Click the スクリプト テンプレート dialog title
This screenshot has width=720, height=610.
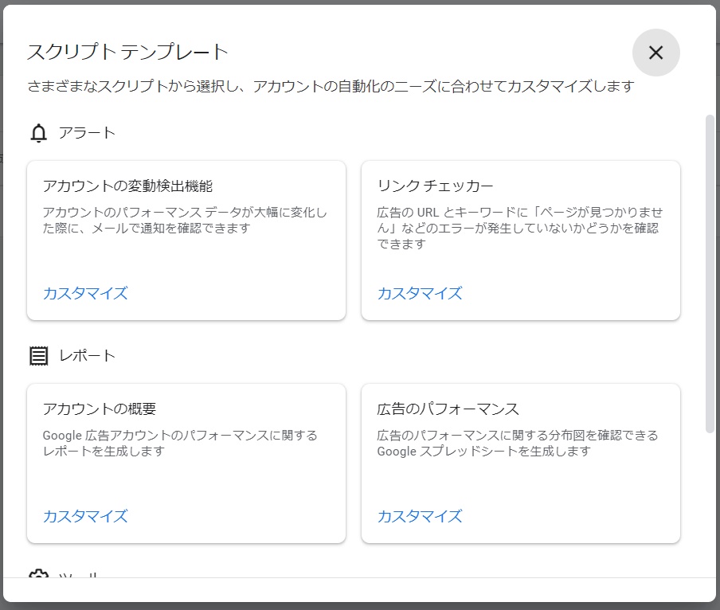click(128, 53)
